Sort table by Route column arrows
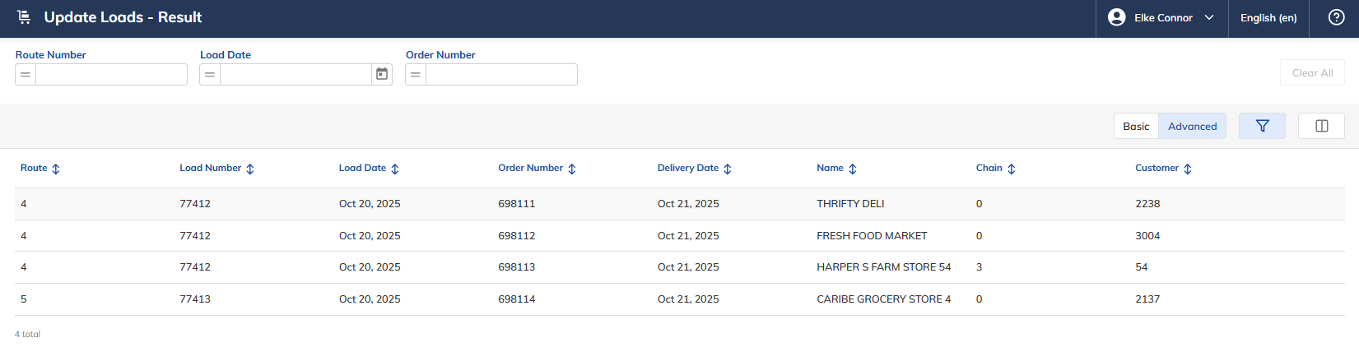The width and height of the screenshot is (1359, 352). point(56,169)
